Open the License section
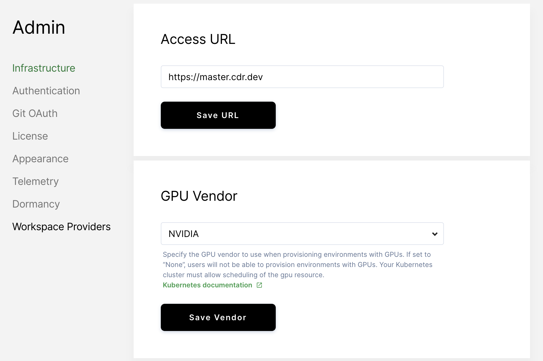543x361 pixels. [x=30, y=136]
